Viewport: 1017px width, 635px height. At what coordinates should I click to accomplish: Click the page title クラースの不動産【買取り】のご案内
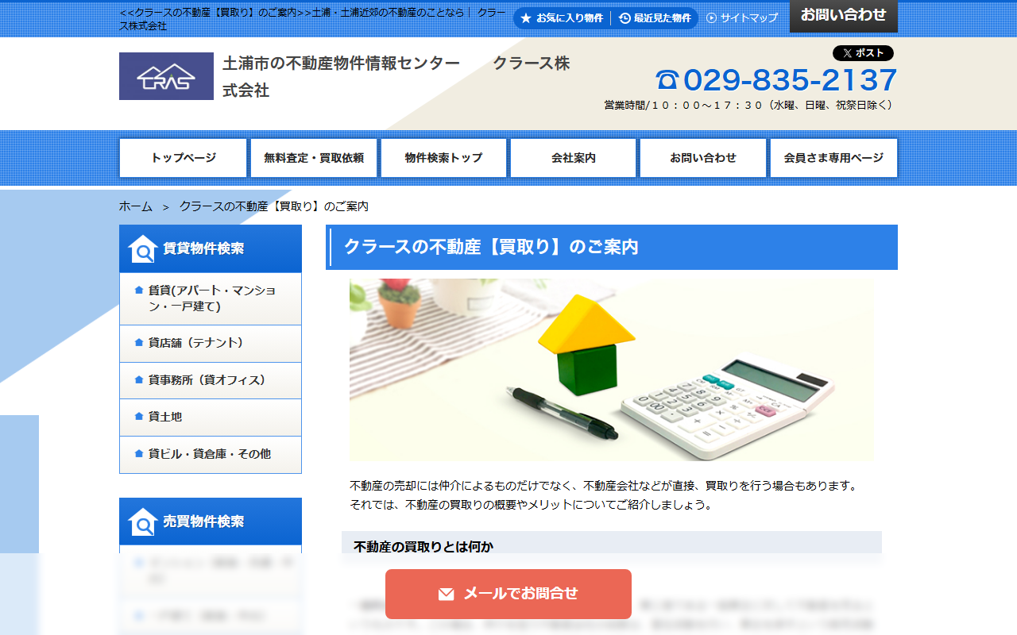(491, 247)
